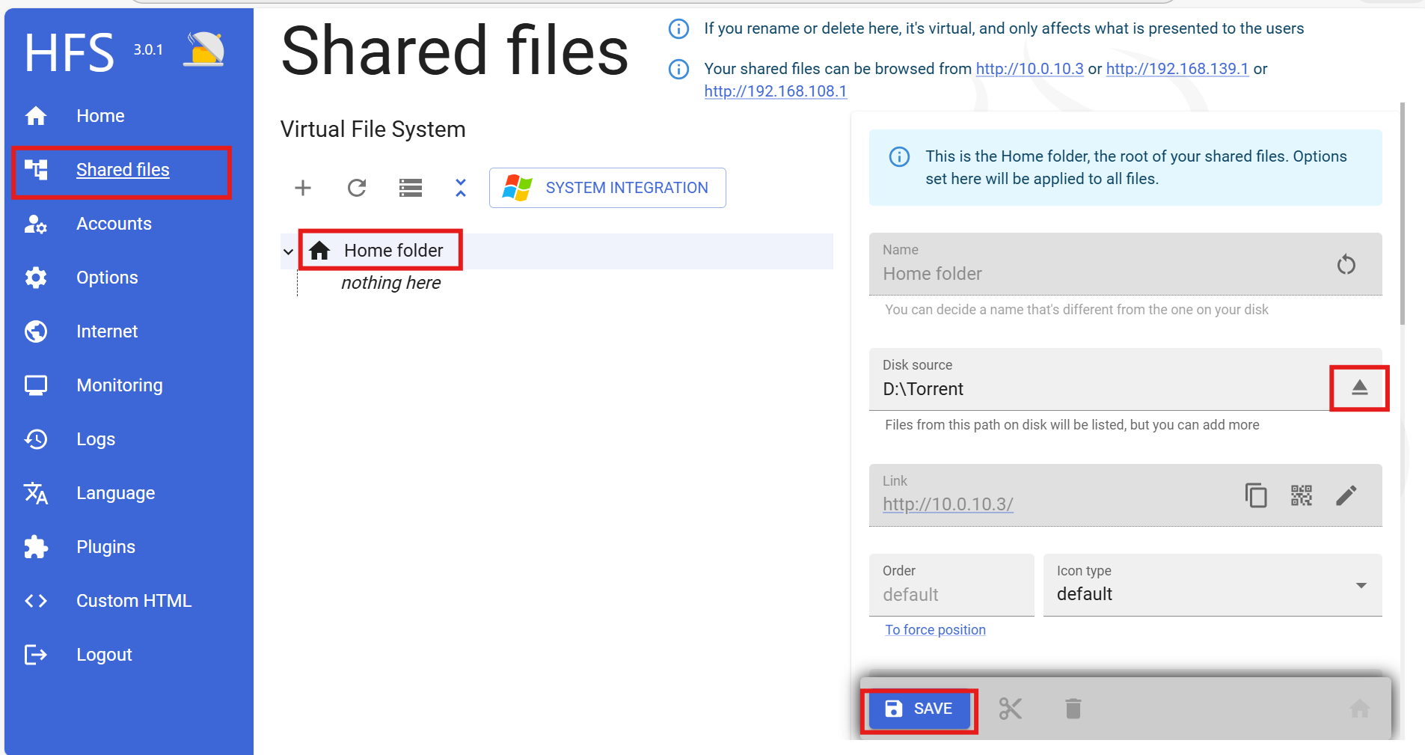This screenshot has height=755, width=1425.
Task: Collapse the Home folder tree node
Action: (x=288, y=251)
